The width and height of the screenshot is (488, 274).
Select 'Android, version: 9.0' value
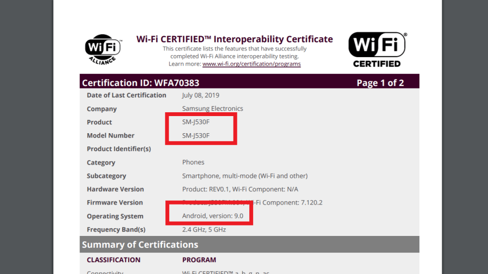point(213,216)
